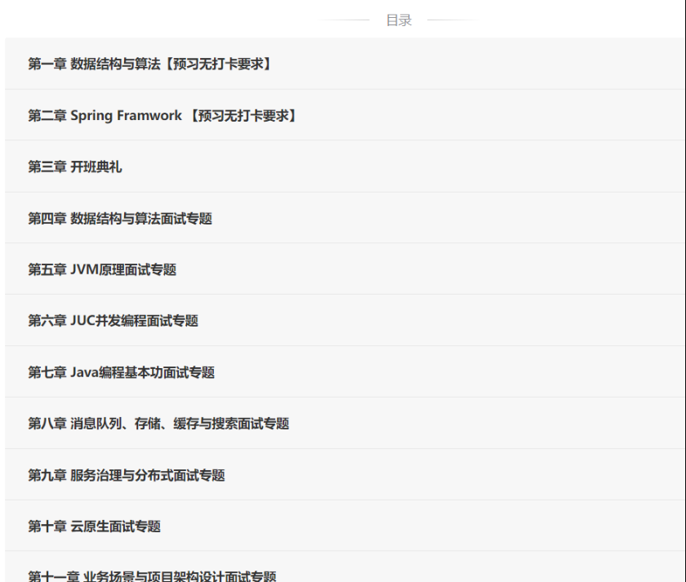The height and width of the screenshot is (582, 686).
Task: Click the 目录 heading at top
Action: (399, 20)
